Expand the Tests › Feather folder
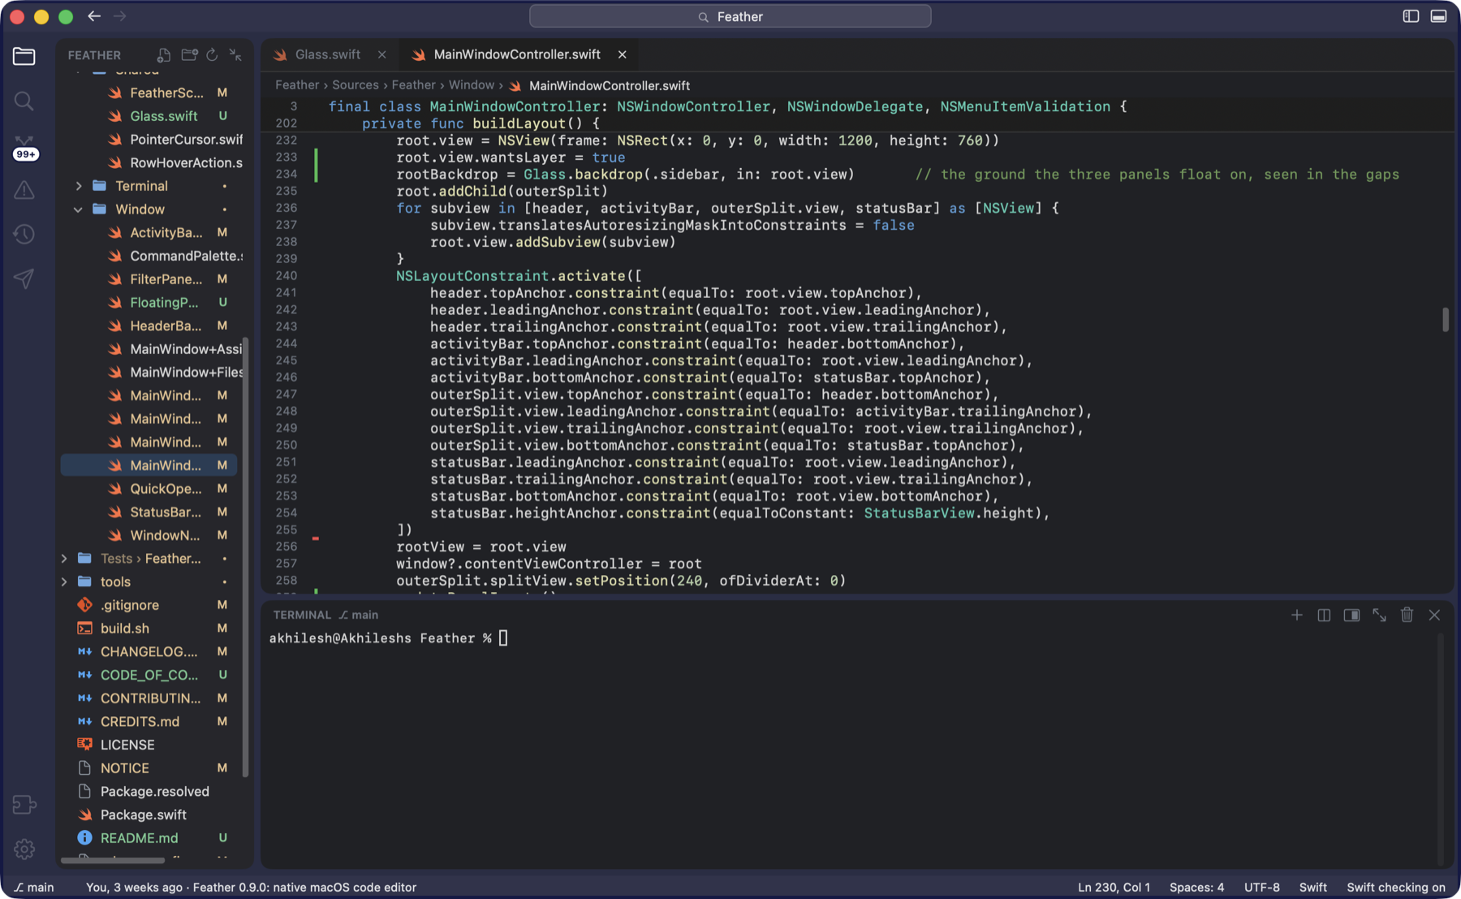 click(x=64, y=559)
